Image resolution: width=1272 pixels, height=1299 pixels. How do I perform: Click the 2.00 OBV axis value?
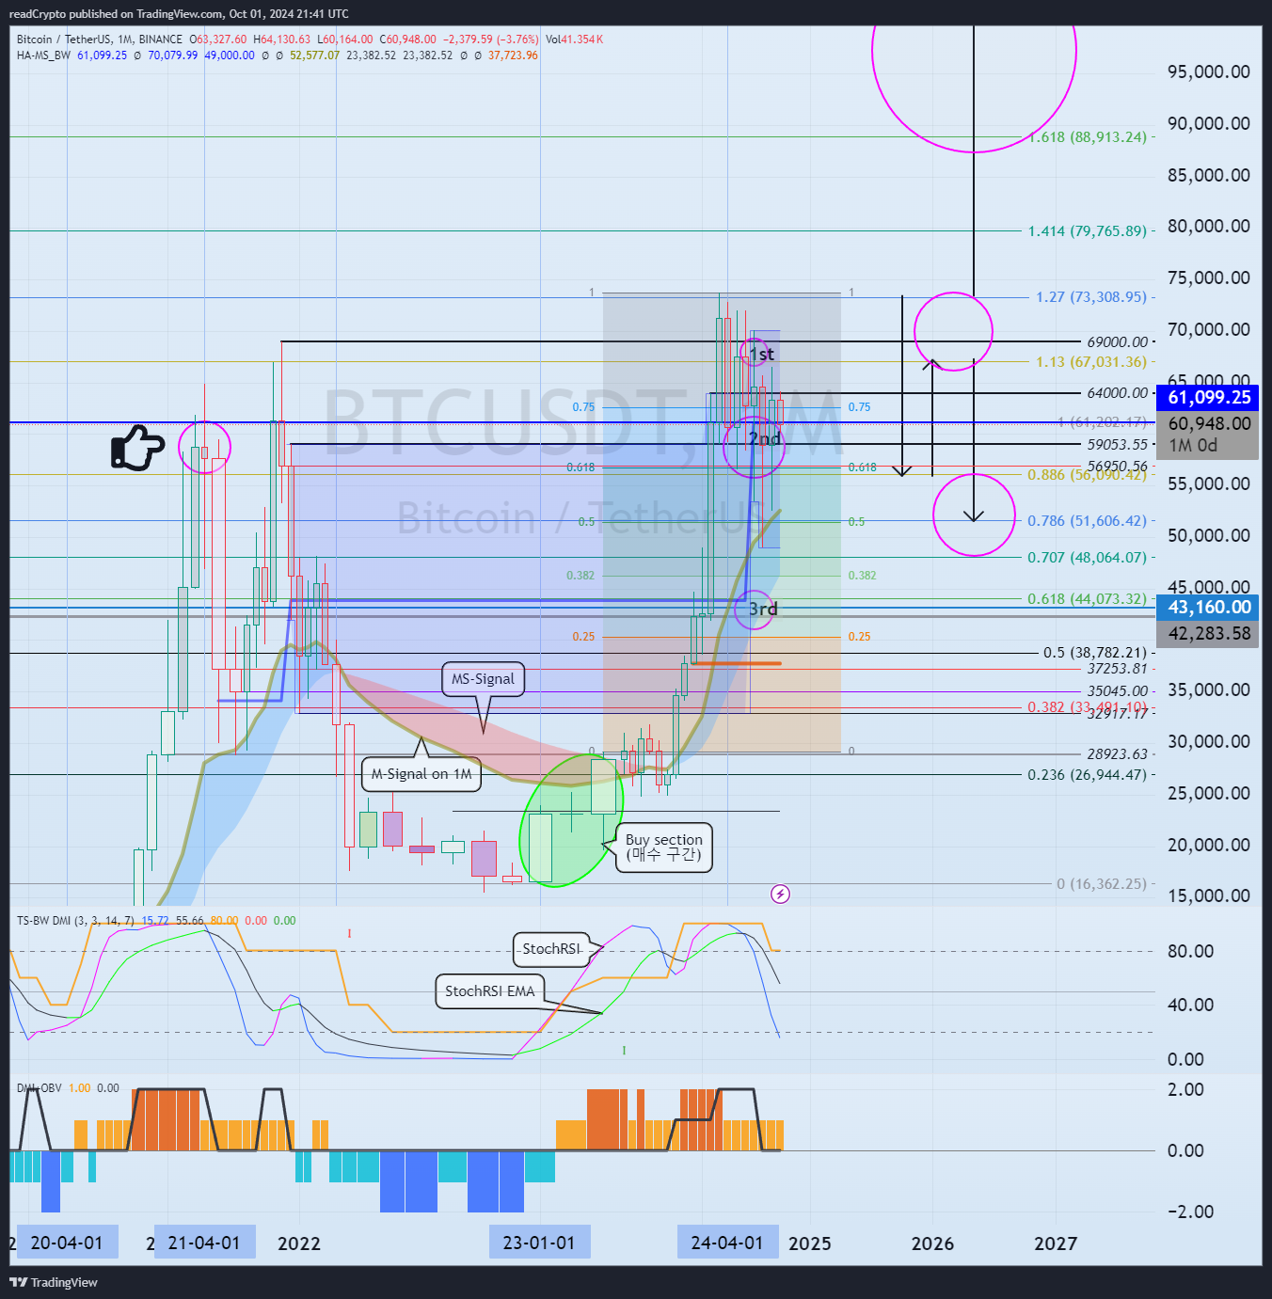1185,1089
